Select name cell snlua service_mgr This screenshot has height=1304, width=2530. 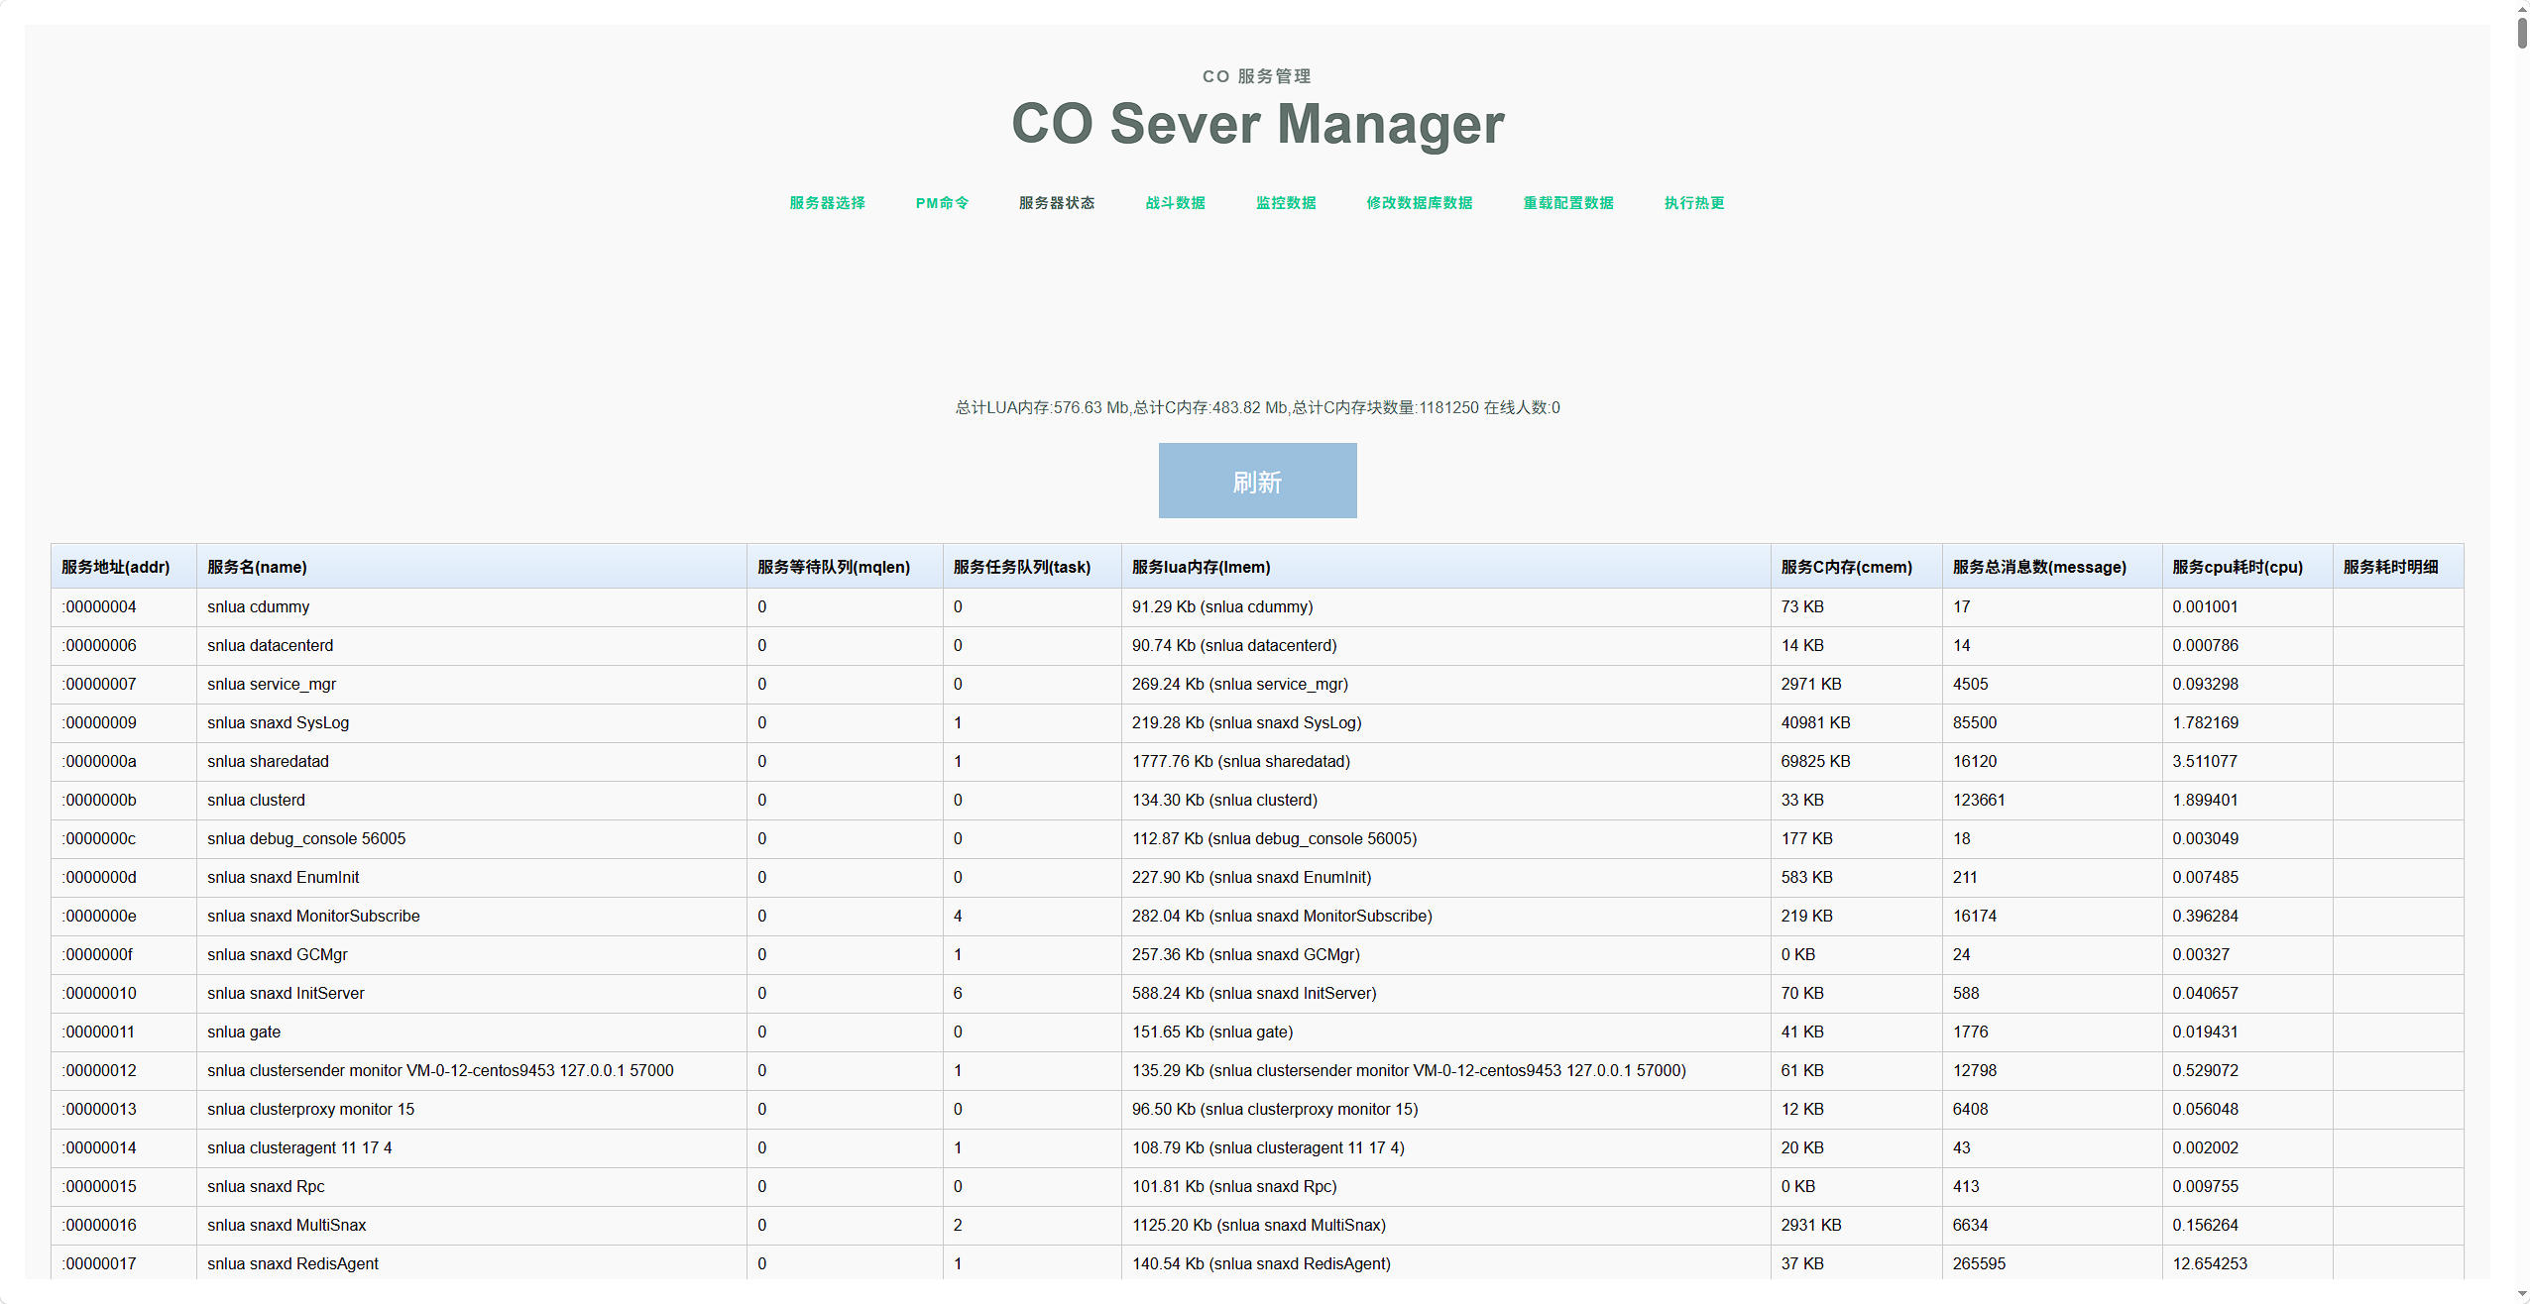click(471, 685)
